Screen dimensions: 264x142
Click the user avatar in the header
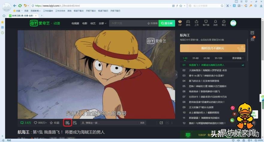233,23
